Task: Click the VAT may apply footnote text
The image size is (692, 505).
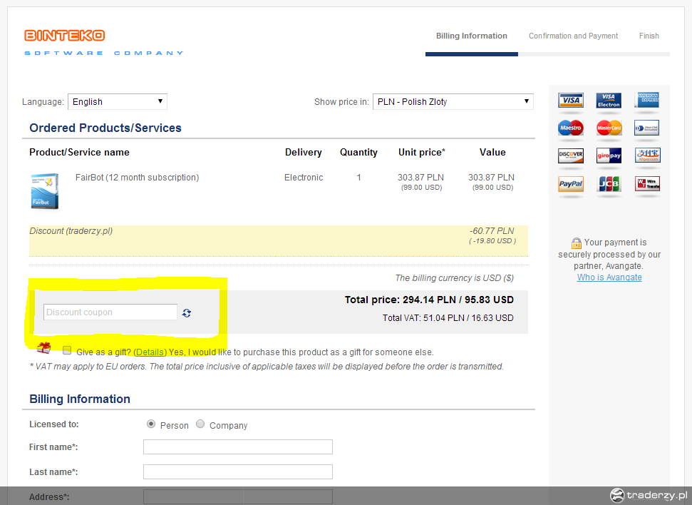Action: tap(267, 367)
